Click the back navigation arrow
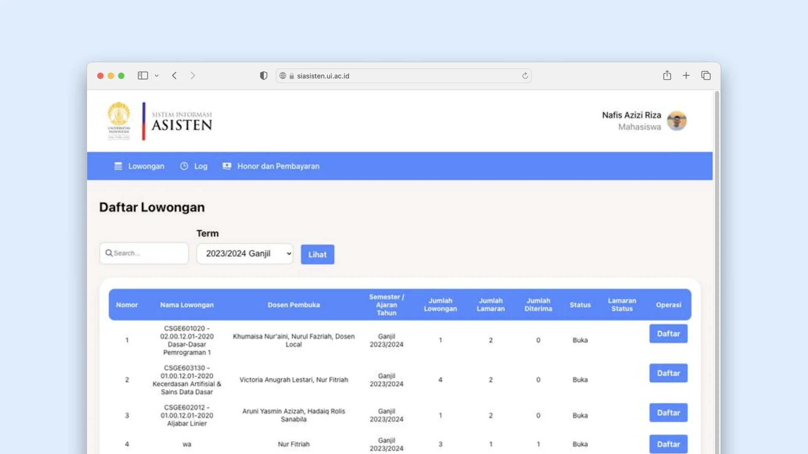 tap(175, 76)
